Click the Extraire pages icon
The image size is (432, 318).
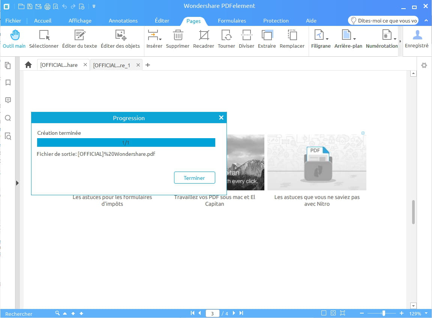click(267, 39)
